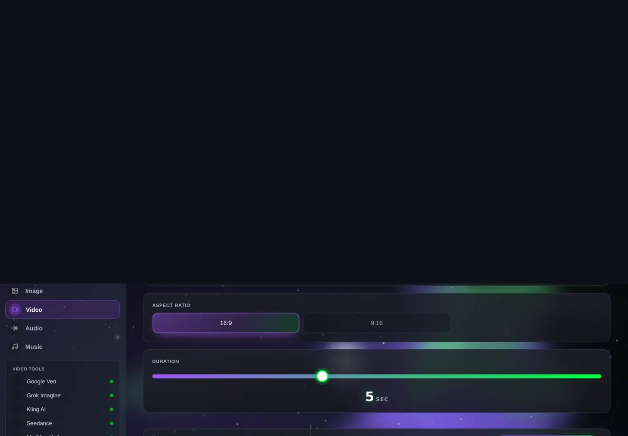628x436 pixels.
Task: Set the aspect ratio to 16:9
Action: [x=226, y=323]
